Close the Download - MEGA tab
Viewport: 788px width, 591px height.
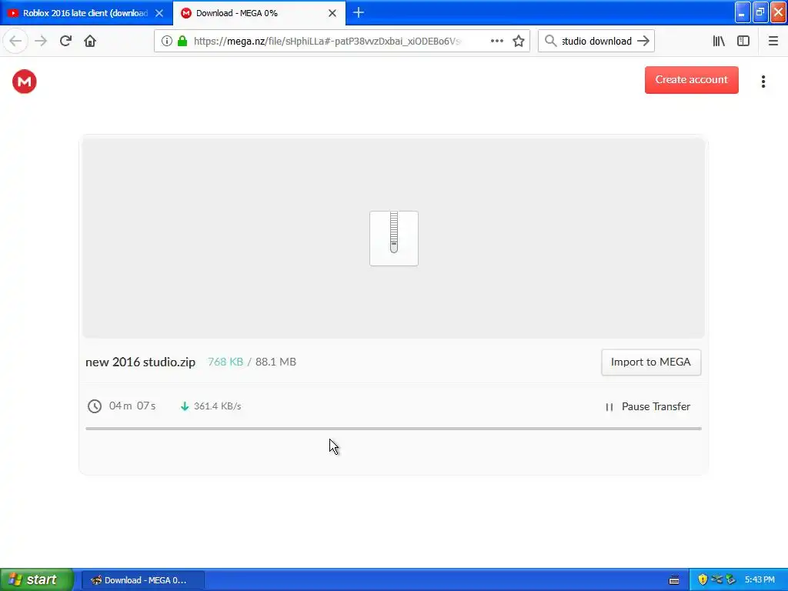[332, 13]
